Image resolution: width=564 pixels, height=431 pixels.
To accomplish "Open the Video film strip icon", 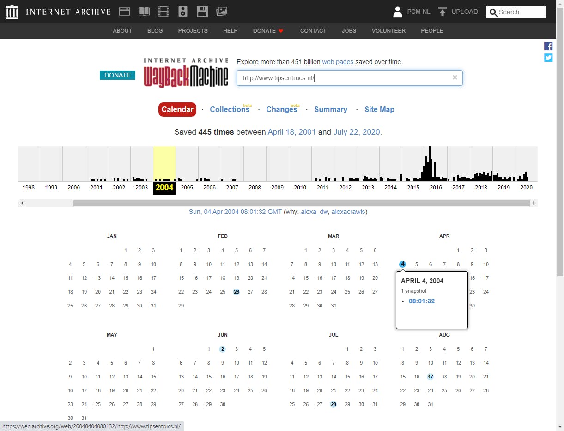I will tap(164, 12).
